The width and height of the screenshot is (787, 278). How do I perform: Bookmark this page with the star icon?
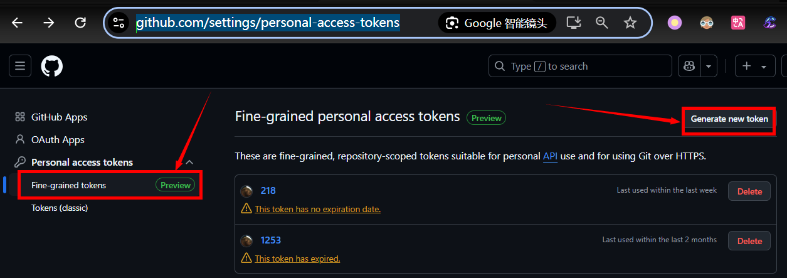coord(630,23)
